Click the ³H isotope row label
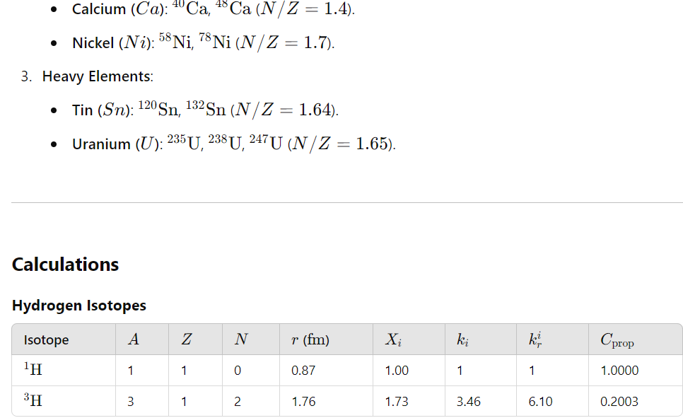The width and height of the screenshot is (683, 418). click(x=33, y=400)
